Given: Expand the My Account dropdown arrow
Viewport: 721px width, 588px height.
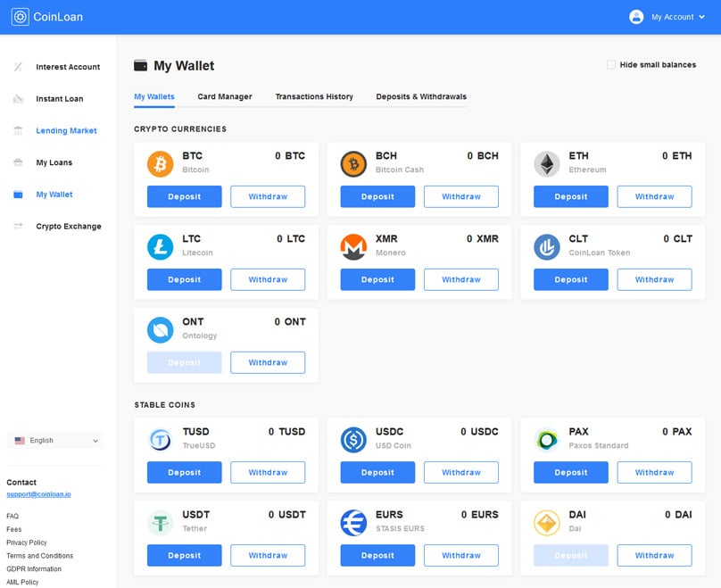Looking at the screenshot, I should [x=701, y=17].
